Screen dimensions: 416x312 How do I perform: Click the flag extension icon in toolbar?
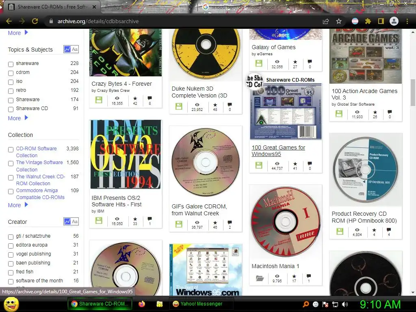[355, 21]
